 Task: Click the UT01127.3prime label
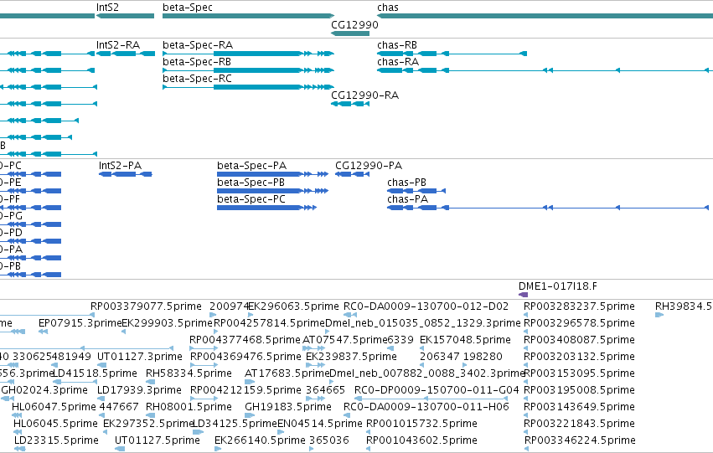(140, 358)
